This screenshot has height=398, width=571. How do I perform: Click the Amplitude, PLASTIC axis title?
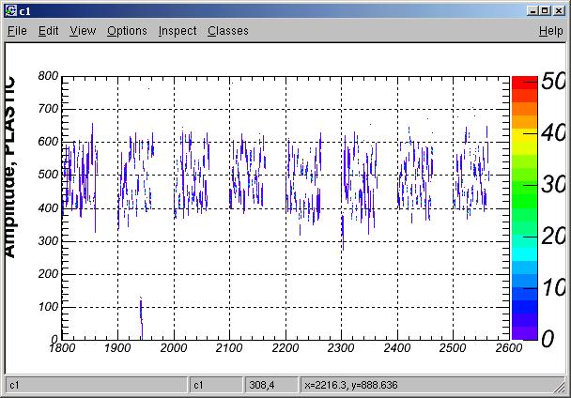click(x=10, y=167)
